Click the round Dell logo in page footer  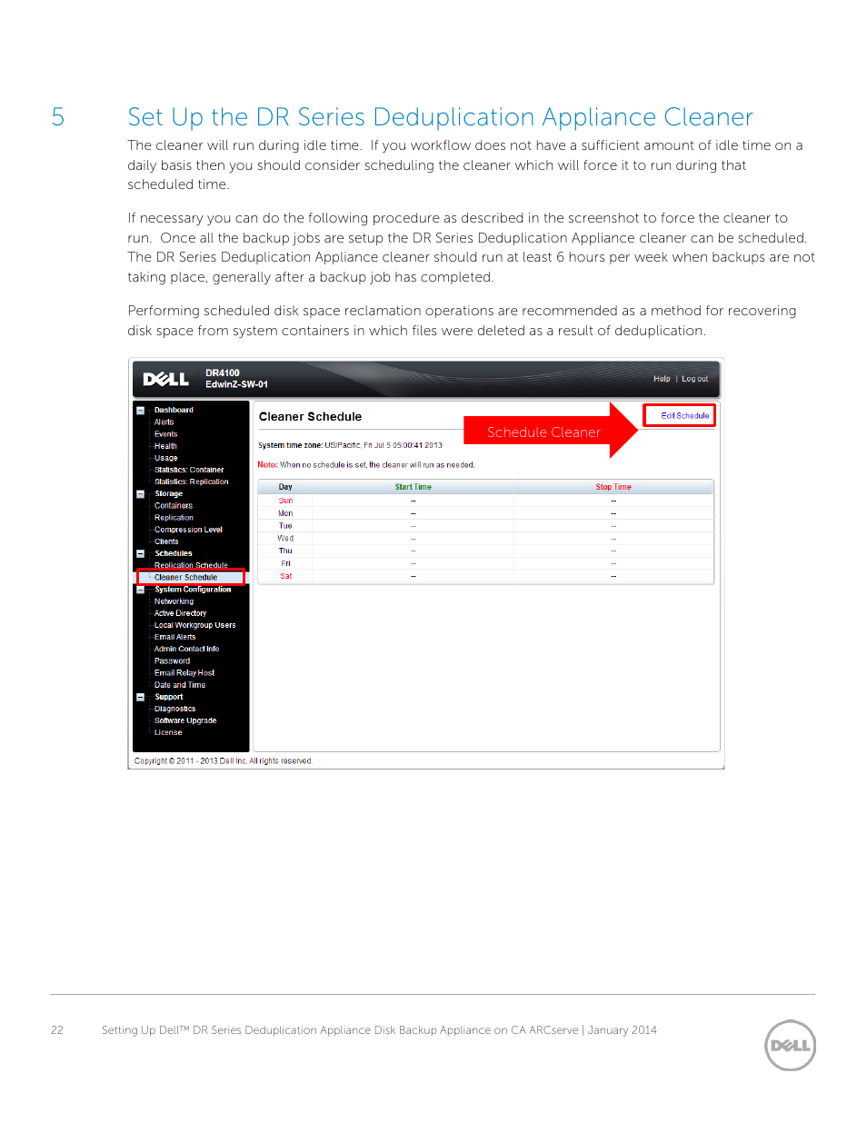click(790, 1046)
